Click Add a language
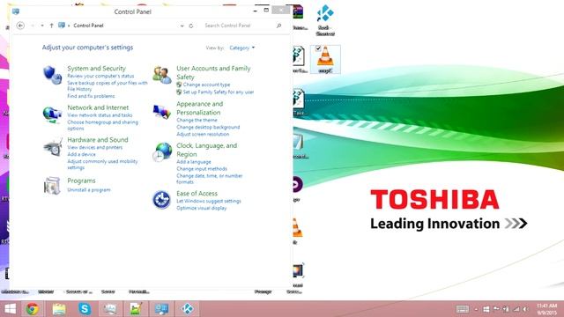This screenshot has height=317, width=564. coord(194,162)
